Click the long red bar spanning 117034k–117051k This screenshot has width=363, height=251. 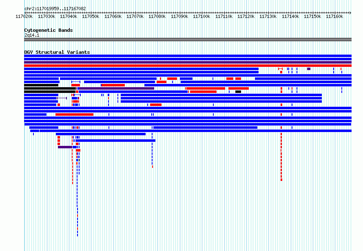click(x=74, y=114)
